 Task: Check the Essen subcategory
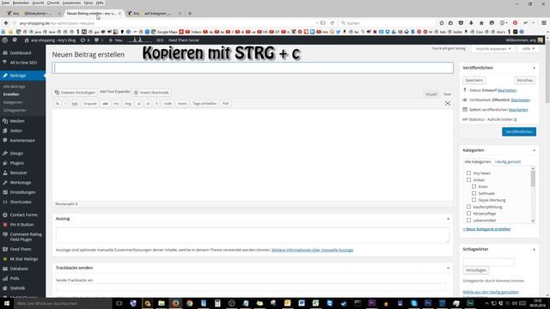point(474,186)
